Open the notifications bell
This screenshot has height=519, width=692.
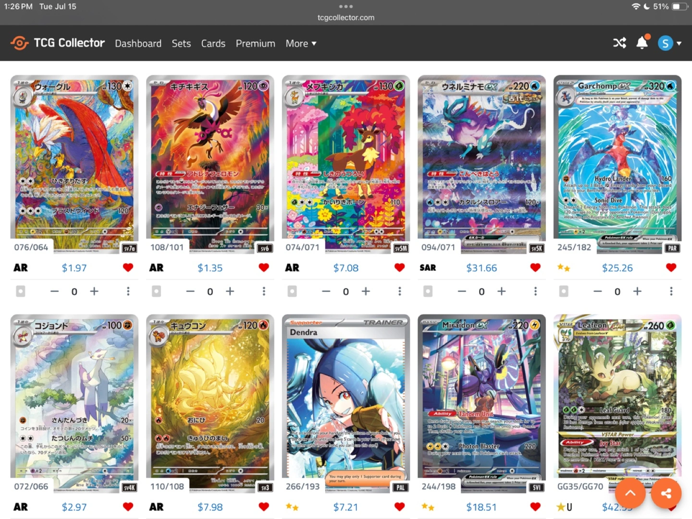[x=643, y=42]
